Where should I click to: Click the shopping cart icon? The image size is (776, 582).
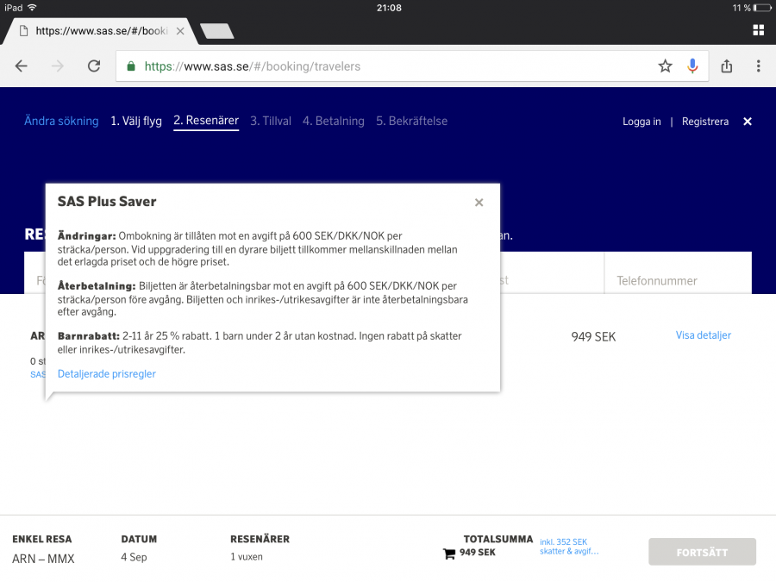tap(449, 554)
